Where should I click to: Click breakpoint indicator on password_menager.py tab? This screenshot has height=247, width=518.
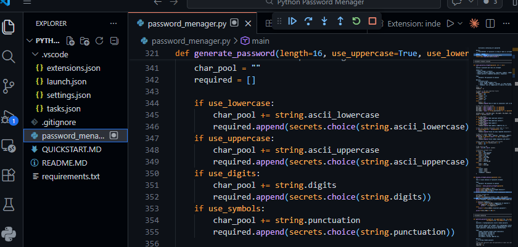[x=234, y=23]
